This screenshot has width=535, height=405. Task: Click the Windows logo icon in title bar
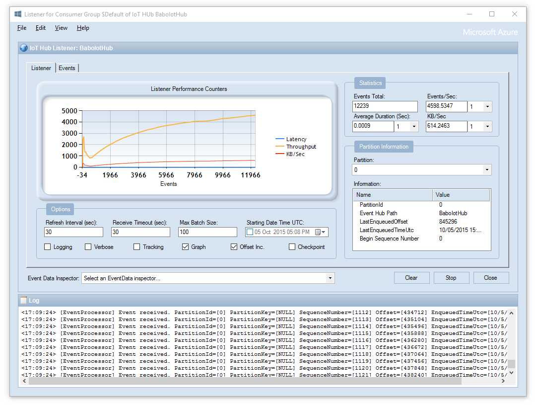tap(18, 14)
